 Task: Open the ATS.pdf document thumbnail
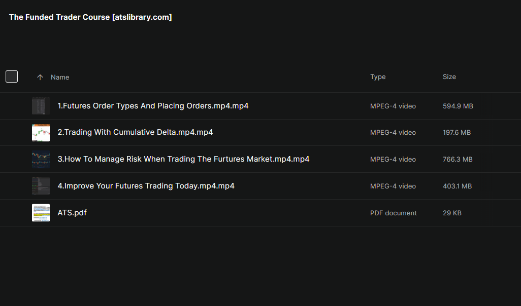pyautogui.click(x=41, y=213)
